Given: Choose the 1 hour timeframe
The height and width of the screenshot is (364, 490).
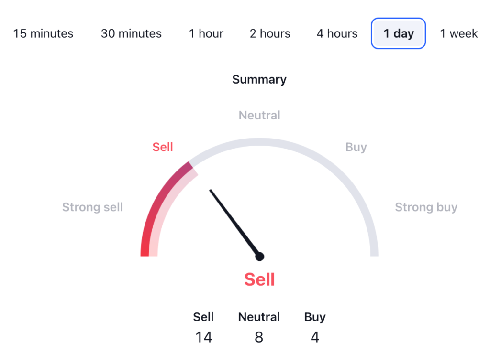Looking at the screenshot, I should click(206, 33).
